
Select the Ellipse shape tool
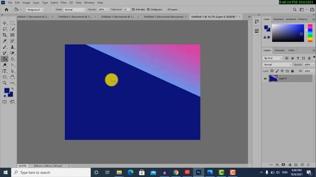click(4, 77)
